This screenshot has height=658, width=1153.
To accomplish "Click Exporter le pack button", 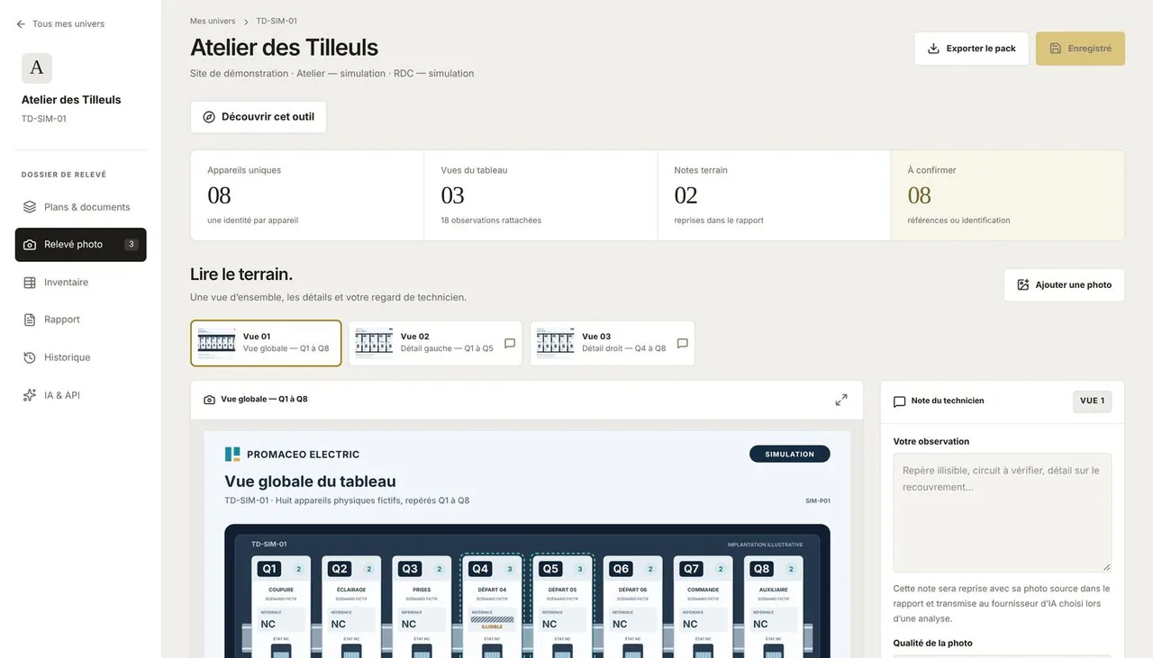I will tap(971, 49).
